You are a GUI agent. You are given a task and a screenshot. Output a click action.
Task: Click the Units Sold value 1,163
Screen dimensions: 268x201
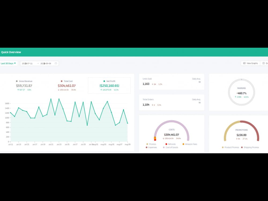(x=146, y=84)
